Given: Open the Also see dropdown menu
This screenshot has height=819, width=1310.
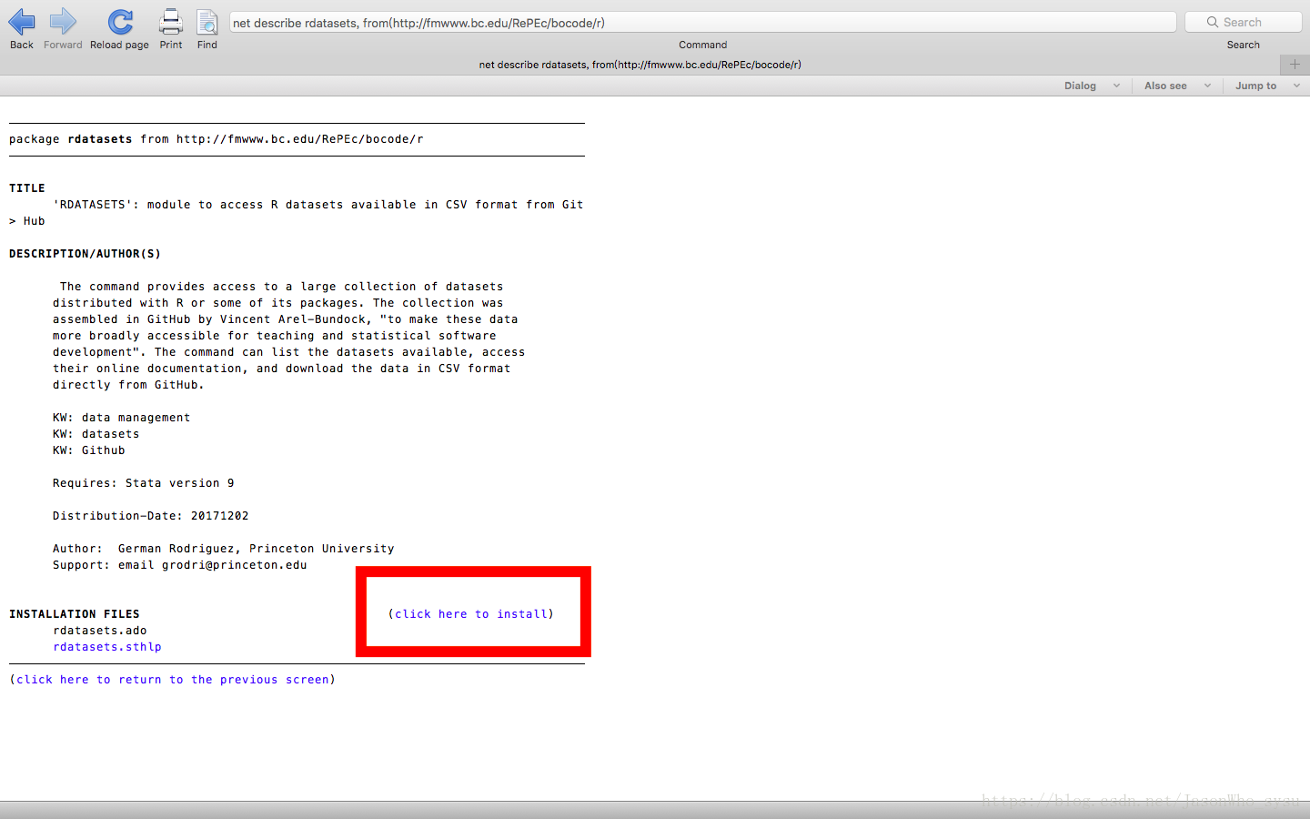Looking at the screenshot, I should click(1177, 86).
